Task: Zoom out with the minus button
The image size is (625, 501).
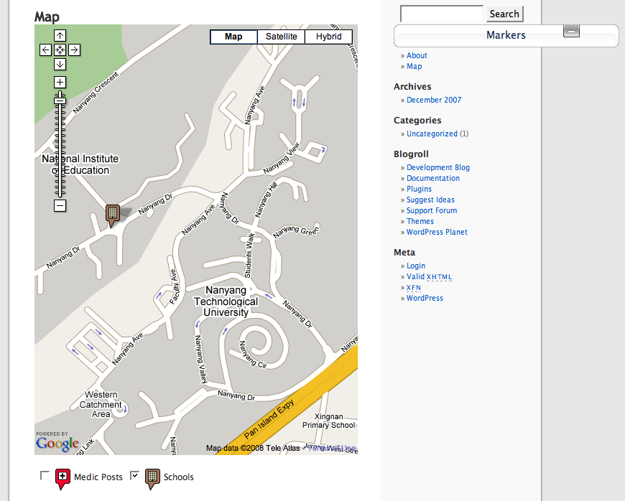Action: coord(60,205)
